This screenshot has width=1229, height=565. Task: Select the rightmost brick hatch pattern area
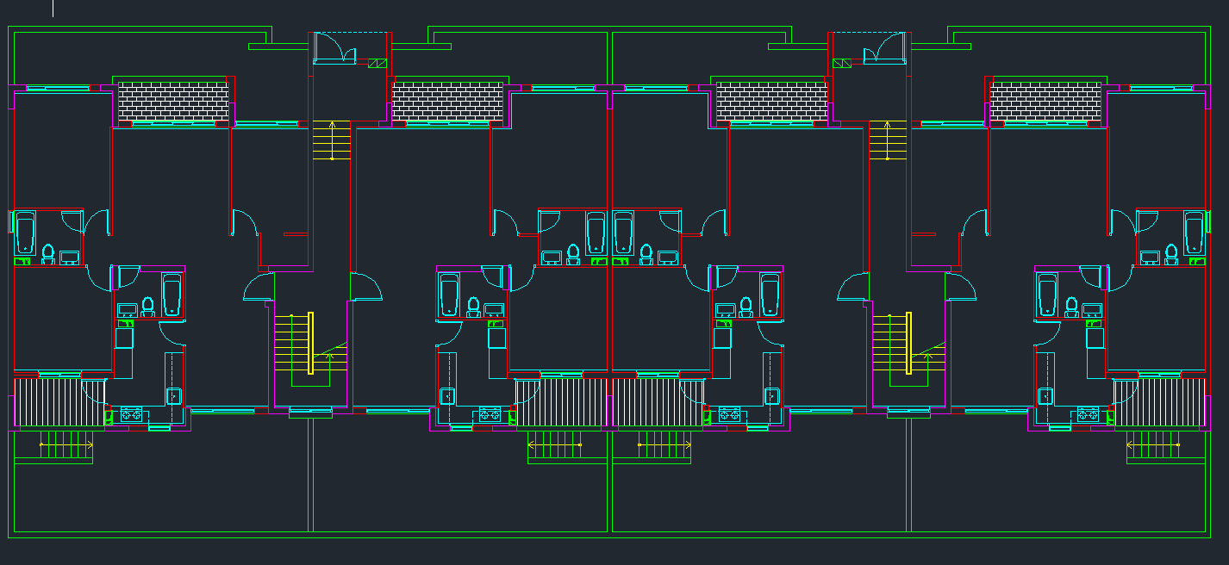tap(1045, 101)
